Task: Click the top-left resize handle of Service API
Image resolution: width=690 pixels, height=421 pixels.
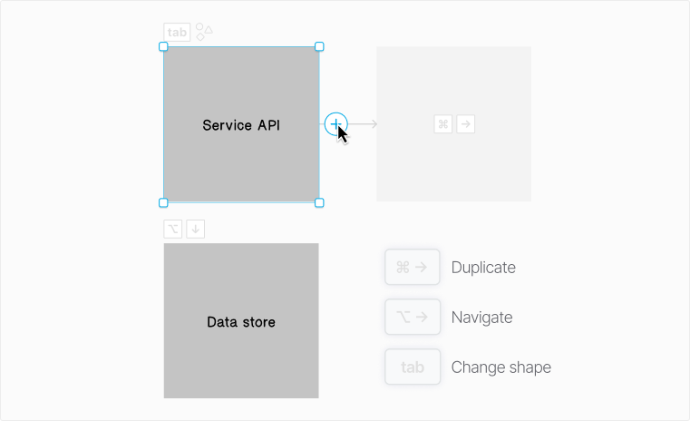Action: pos(163,46)
